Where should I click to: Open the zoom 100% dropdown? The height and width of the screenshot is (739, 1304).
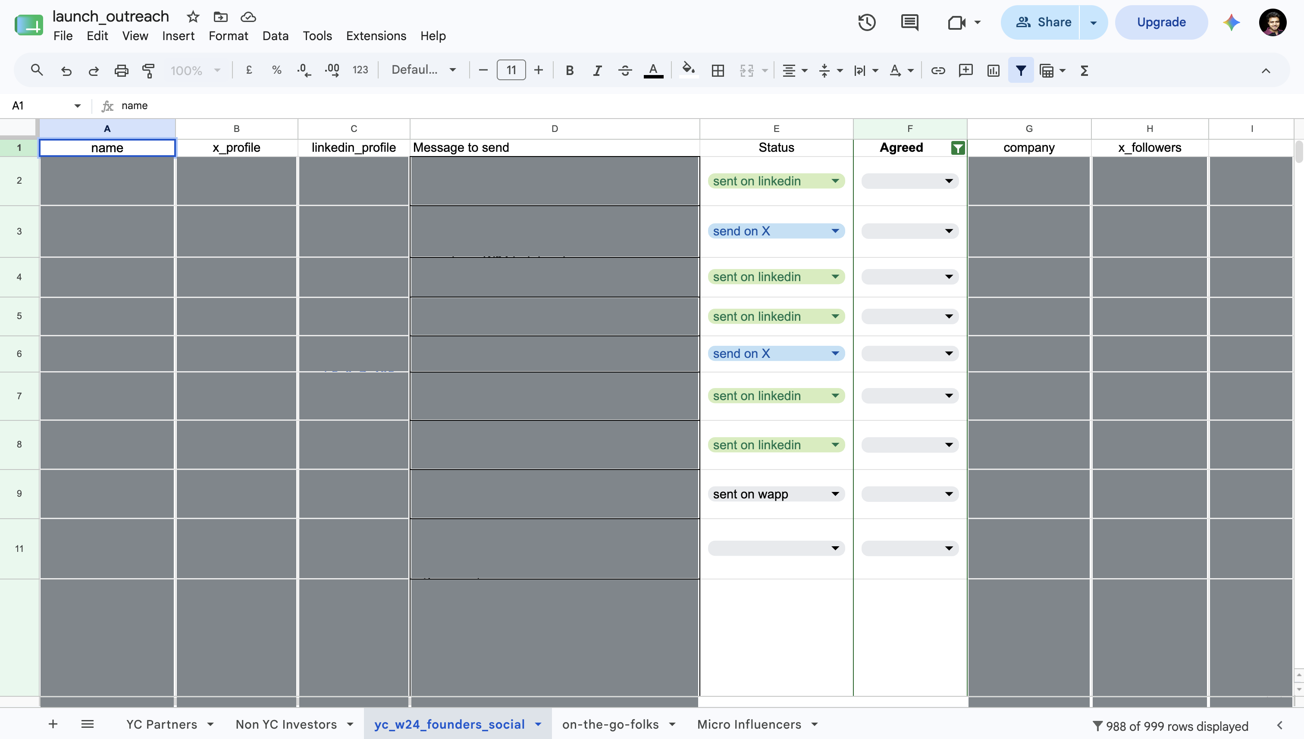[x=195, y=71]
